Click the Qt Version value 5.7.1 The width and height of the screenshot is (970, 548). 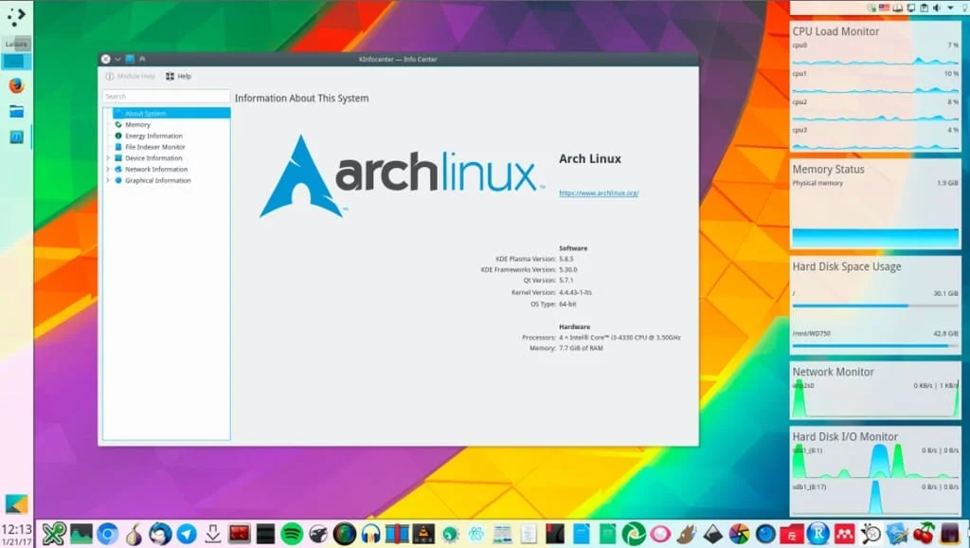pyautogui.click(x=566, y=281)
